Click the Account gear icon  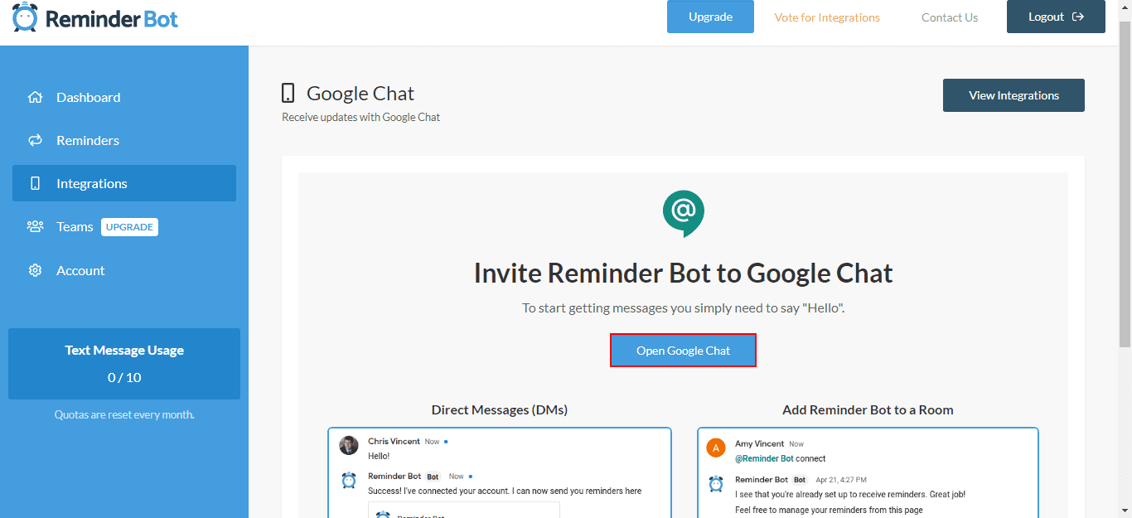35,270
